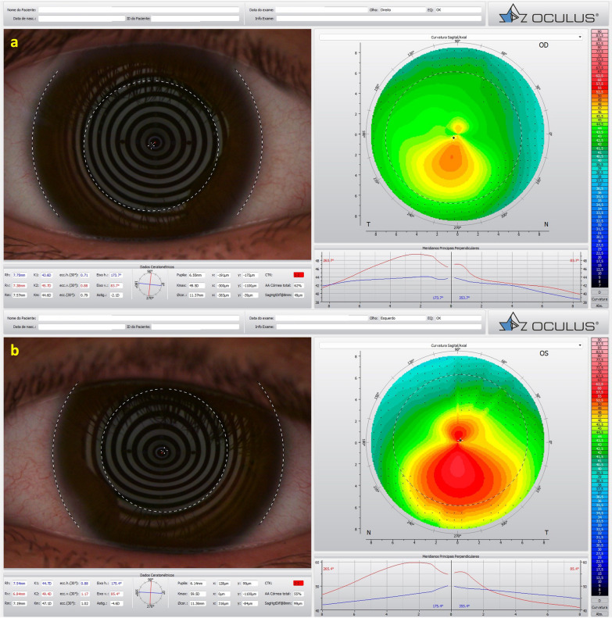Click the red CTK indicator in the OS data panel
Image resolution: width=612 pixels, height=618 pixels.
pos(299,583)
